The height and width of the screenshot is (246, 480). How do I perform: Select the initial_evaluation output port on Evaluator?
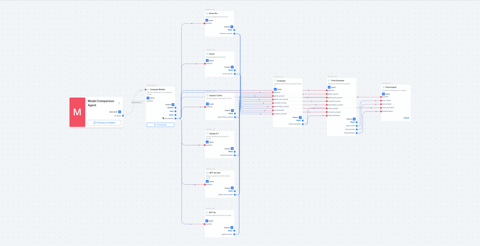303,124
